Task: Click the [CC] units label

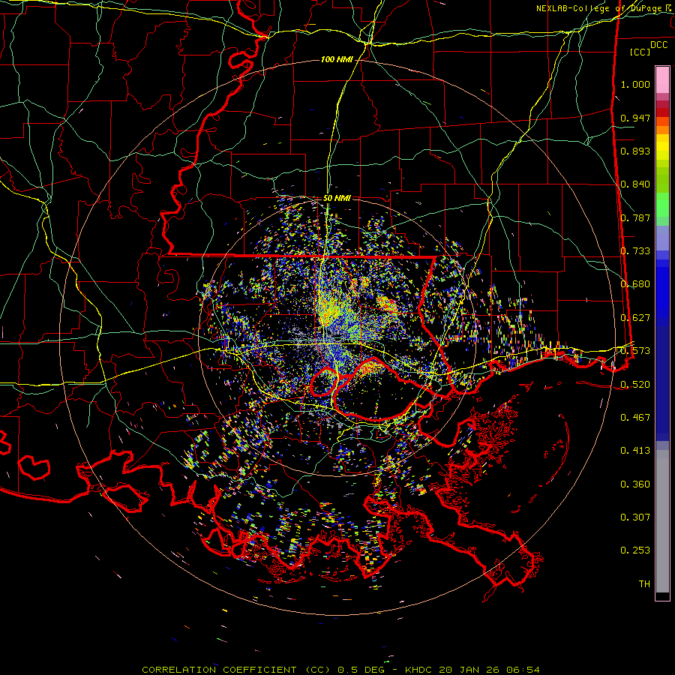Action: (x=640, y=52)
